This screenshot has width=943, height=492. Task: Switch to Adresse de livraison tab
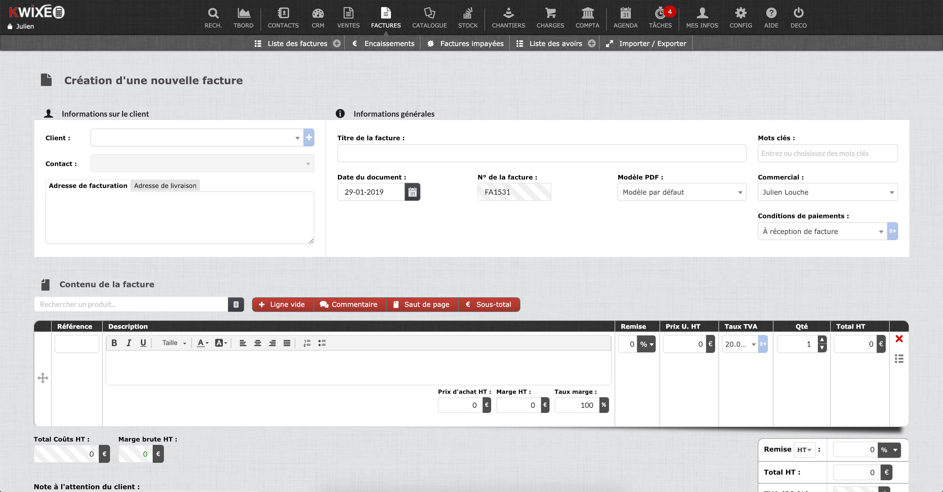click(x=165, y=185)
